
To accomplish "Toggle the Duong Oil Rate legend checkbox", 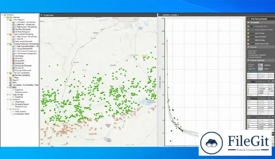I will [x=248, y=37].
